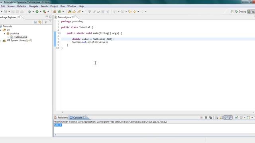Open the Package Explorer view menu triangle

point(50,21)
